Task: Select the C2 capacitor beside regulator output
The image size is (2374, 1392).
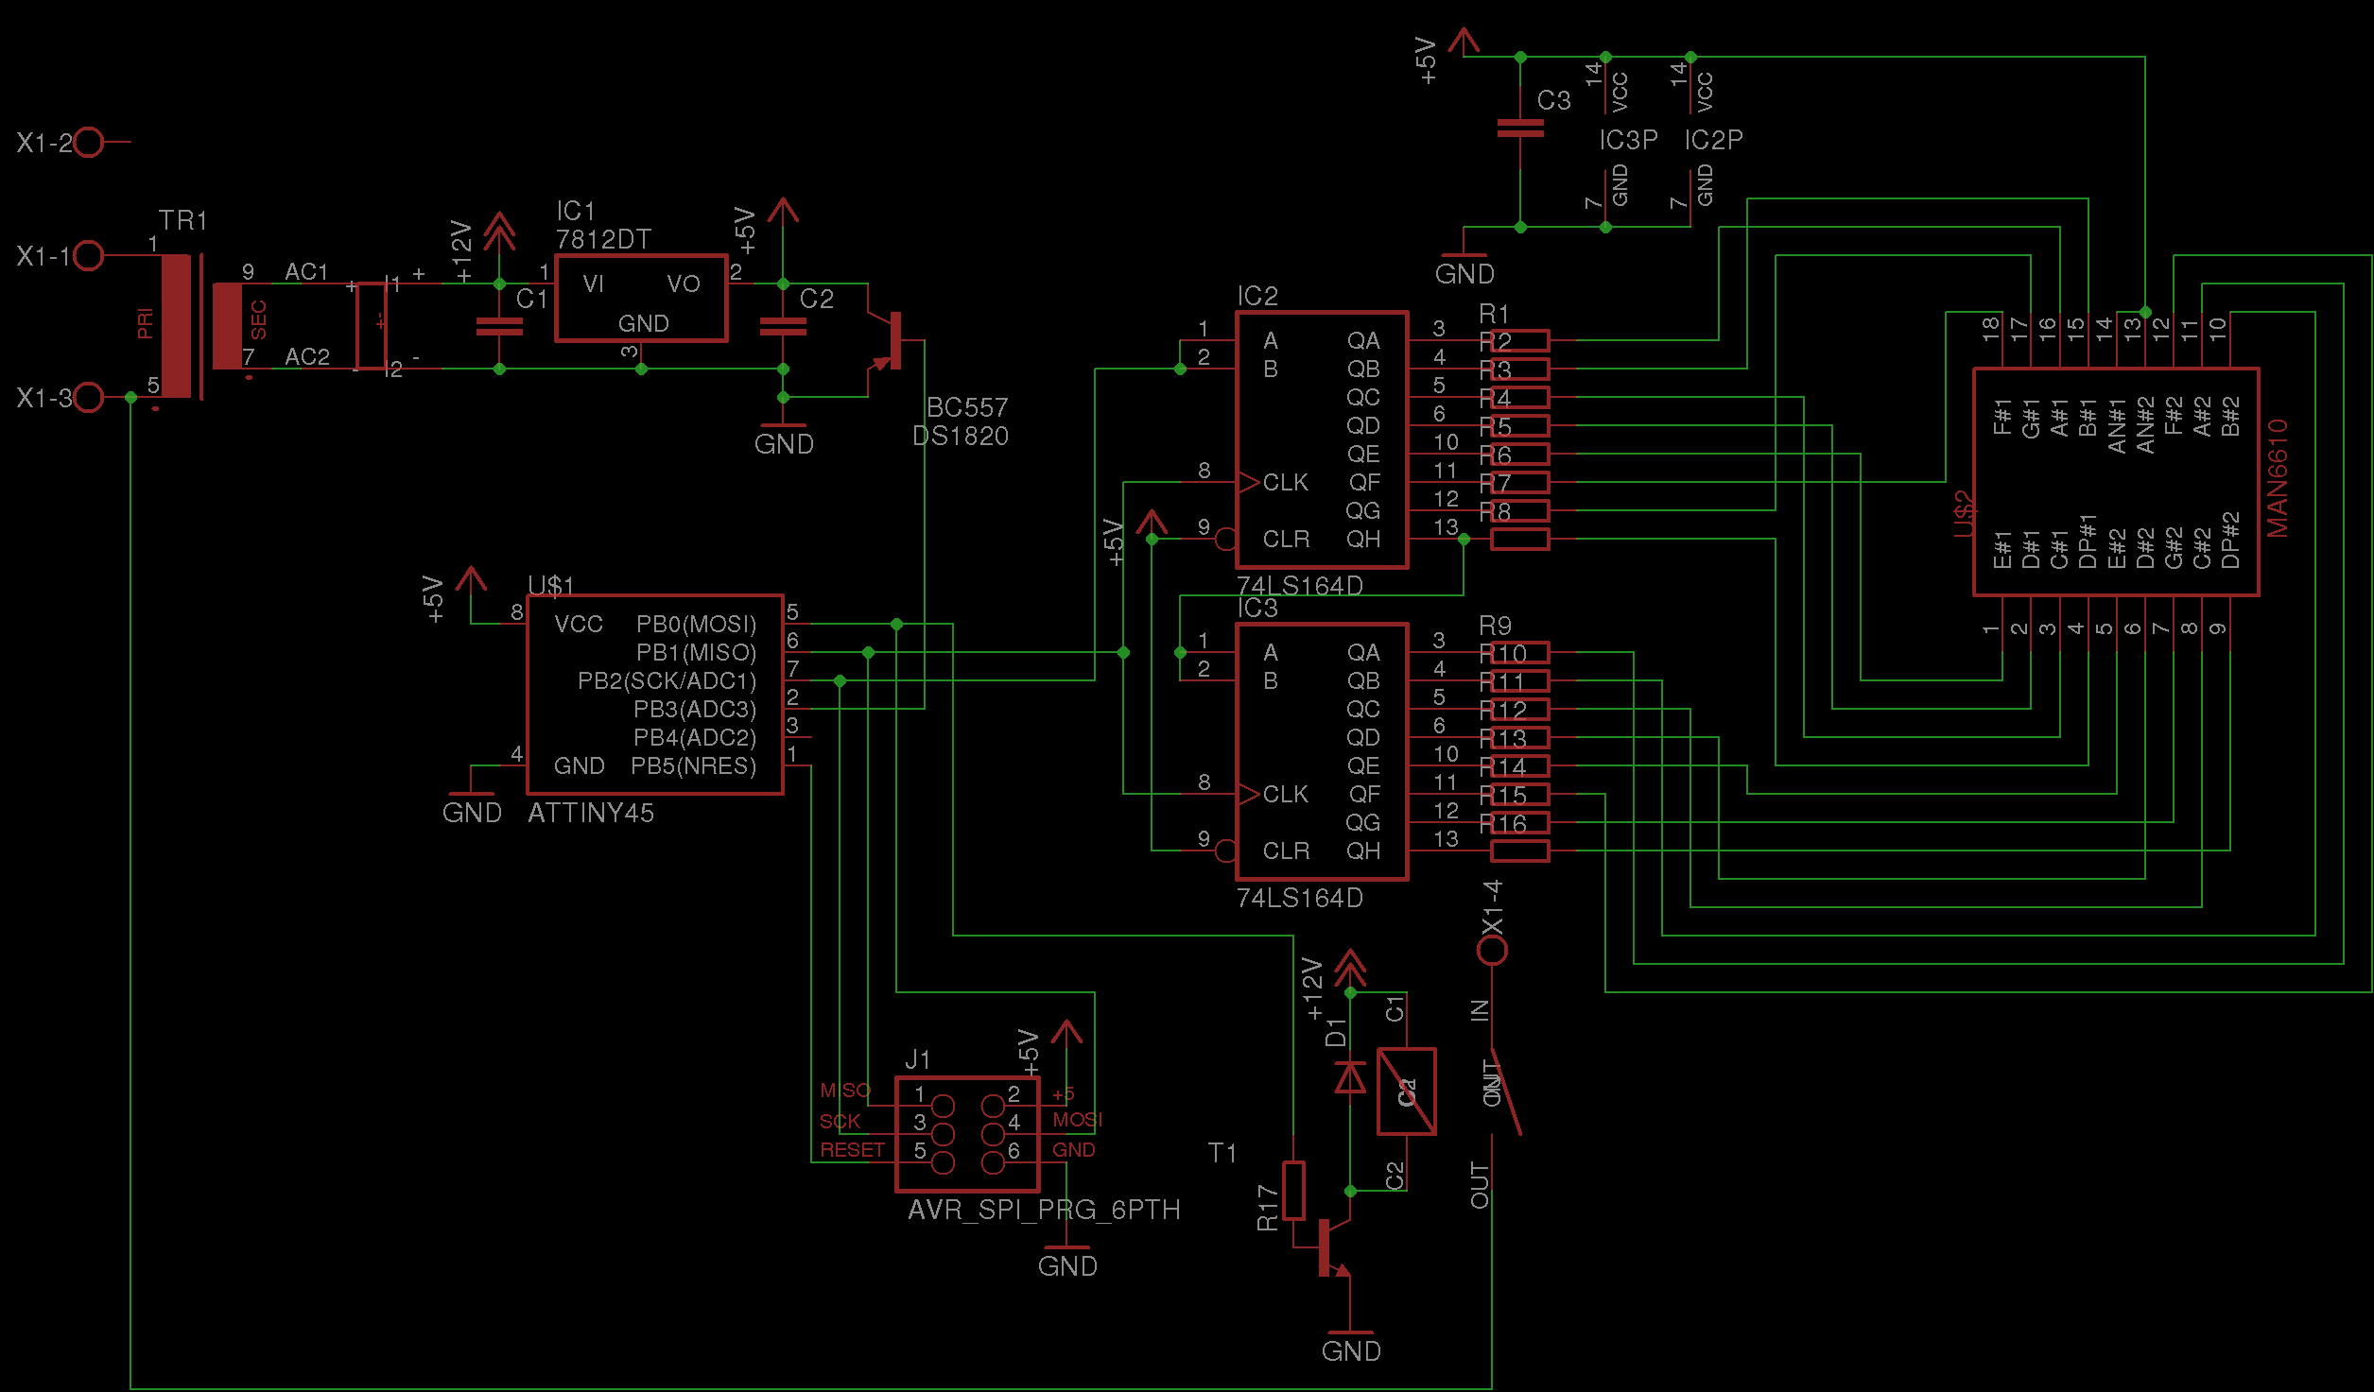Action: (783, 326)
